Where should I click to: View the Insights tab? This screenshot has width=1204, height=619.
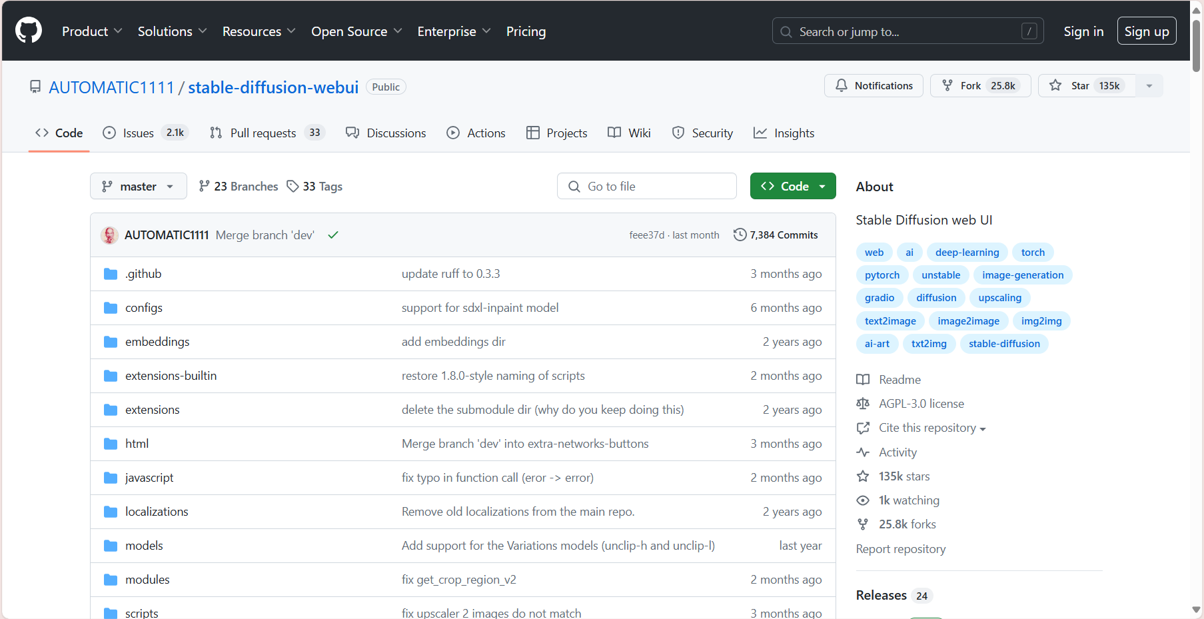tap(784, 133)
